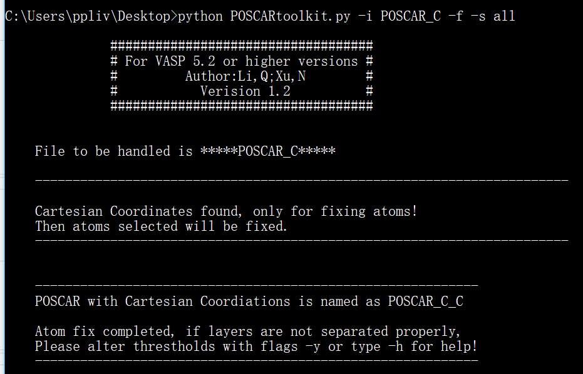
Task: Click the POSCAR_C_C output filename
Action: [x=426, y=301]
